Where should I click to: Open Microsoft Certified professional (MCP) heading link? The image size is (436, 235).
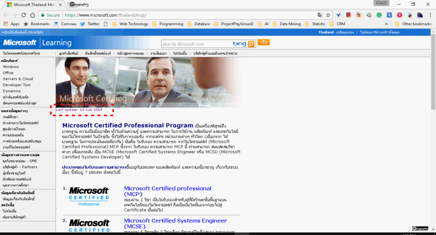point(167,191)
